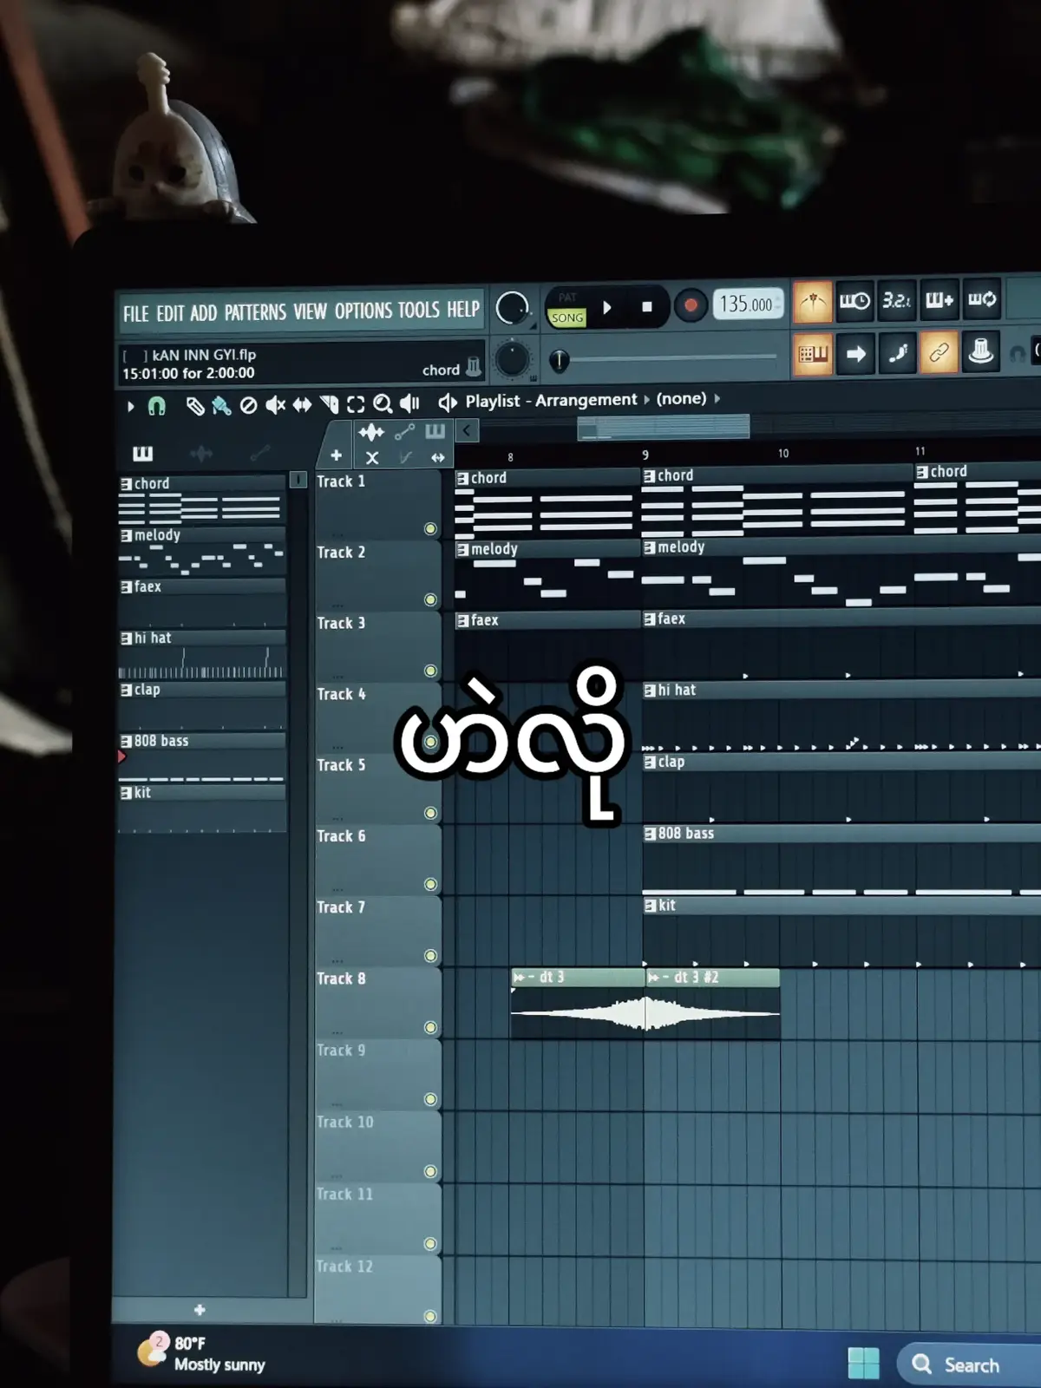Open hi hat clip menu on Track 4

pos(650,691)
